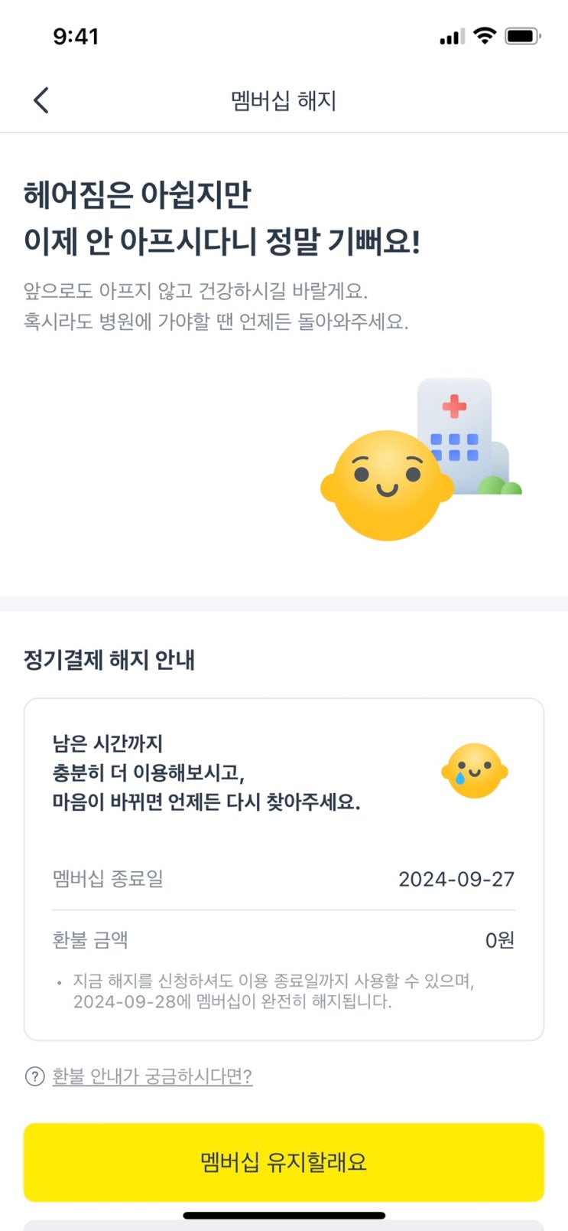Tap the 헤어짐은 아쉽지만 headline text
This screenshot has width=568, height=1231.
pyautogui.click(x=138, y=194)
